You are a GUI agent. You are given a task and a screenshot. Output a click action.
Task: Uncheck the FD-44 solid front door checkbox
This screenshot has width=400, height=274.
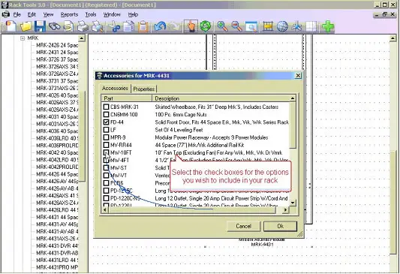[106, 122]
